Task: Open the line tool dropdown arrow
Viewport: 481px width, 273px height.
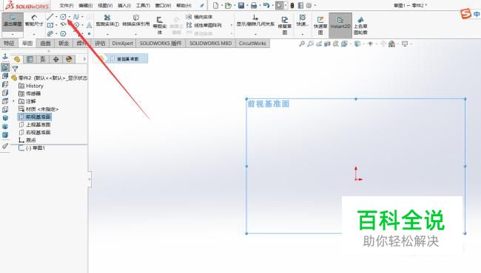Action: tap(56, 17)
